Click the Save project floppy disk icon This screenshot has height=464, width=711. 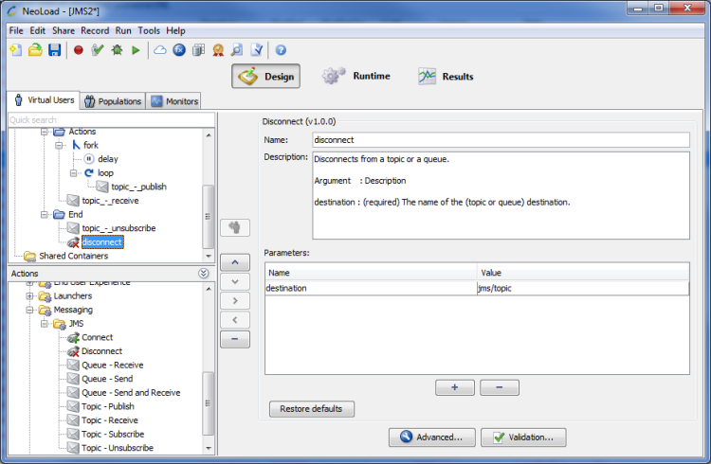54,49
